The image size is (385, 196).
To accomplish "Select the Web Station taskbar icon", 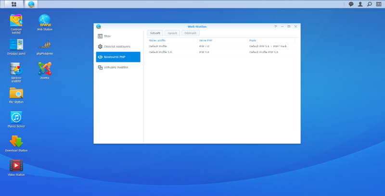I will 31,4.
